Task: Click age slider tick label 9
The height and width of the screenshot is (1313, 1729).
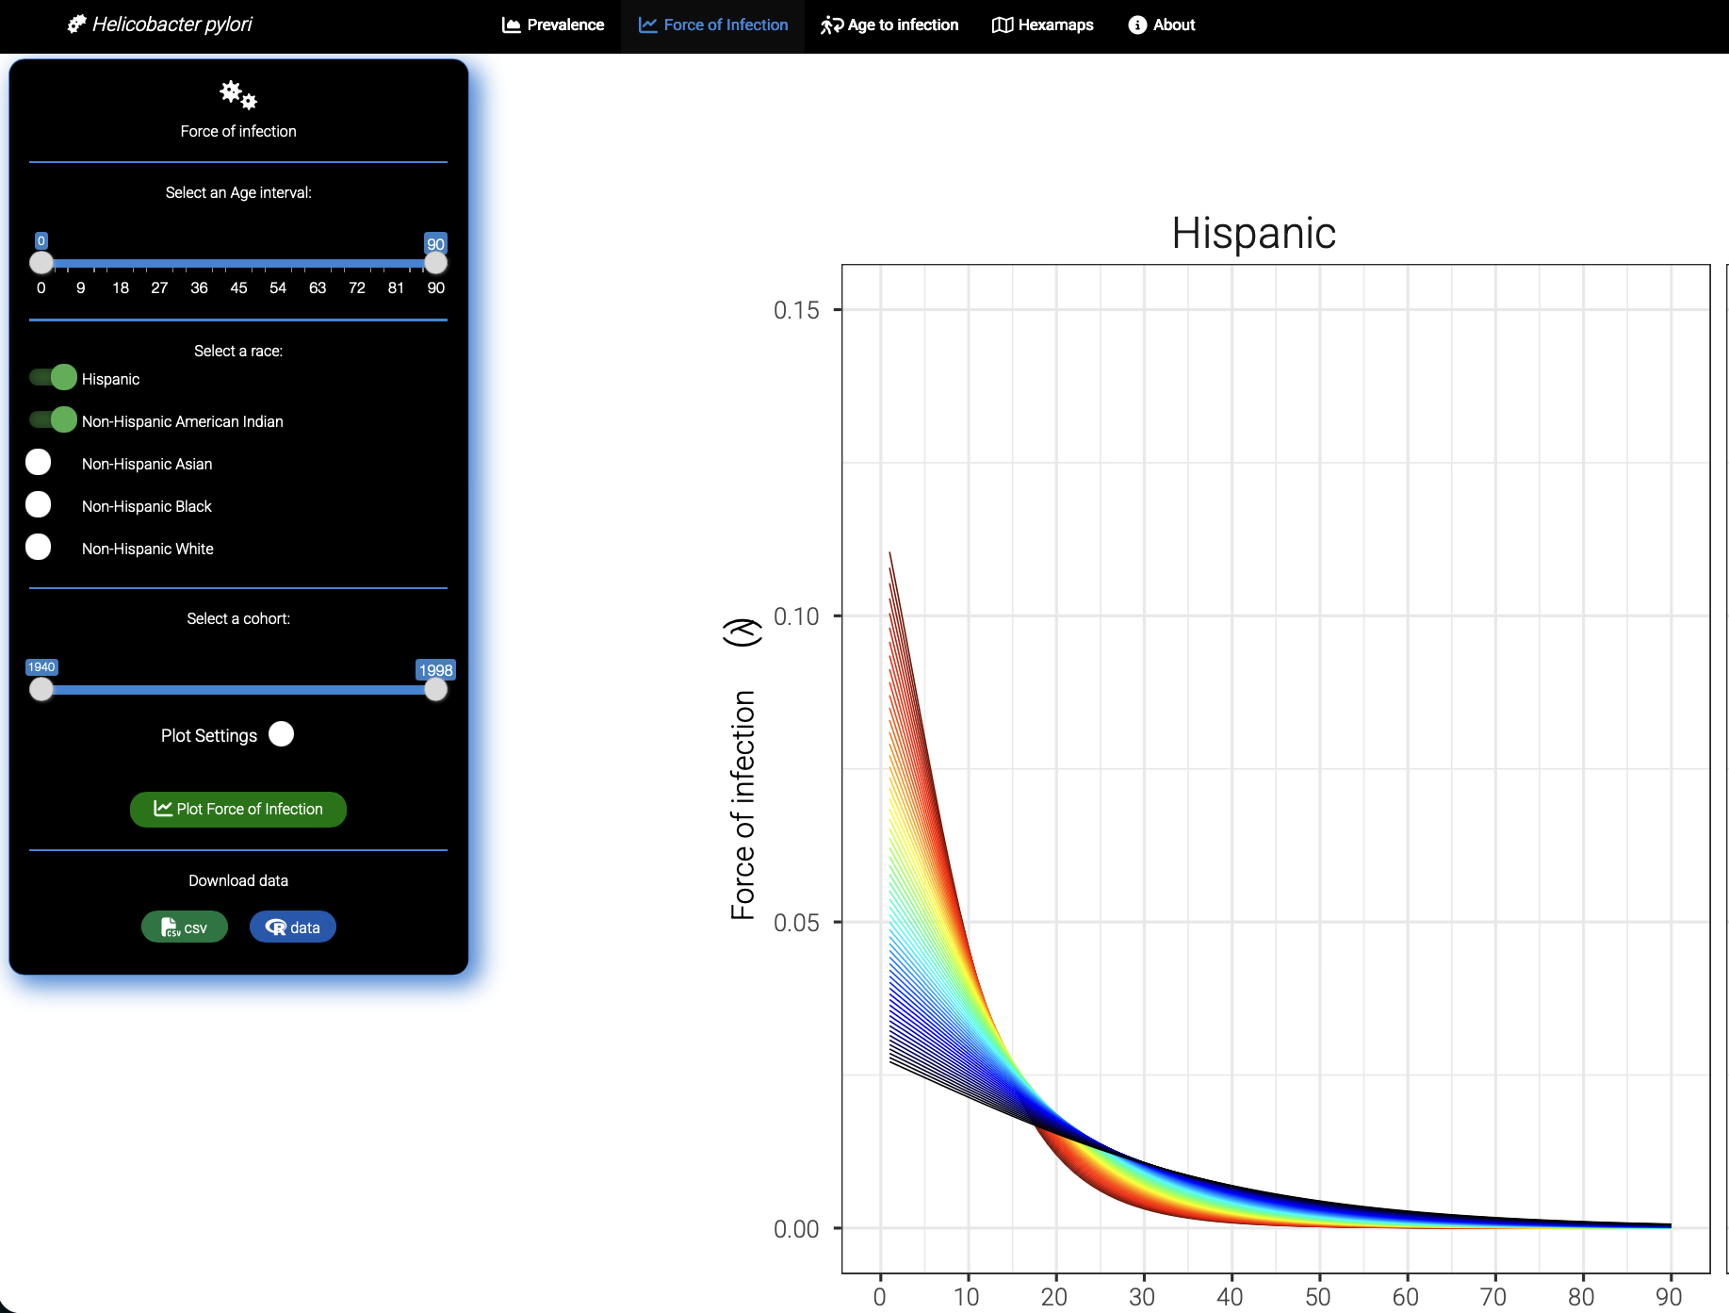Action: click(x=81, y=288)
